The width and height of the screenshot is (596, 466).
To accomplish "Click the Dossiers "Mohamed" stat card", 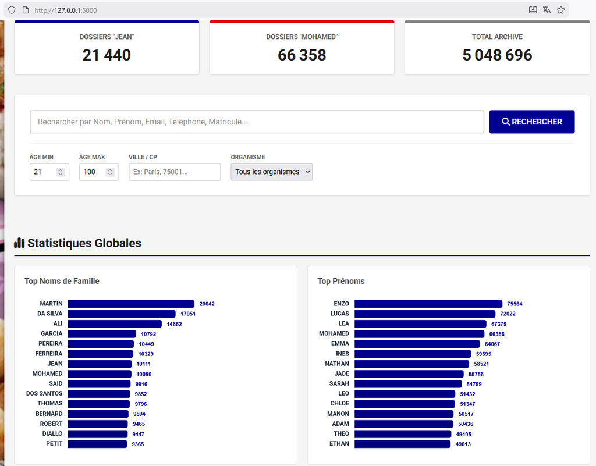I will (x=301, y=48).
